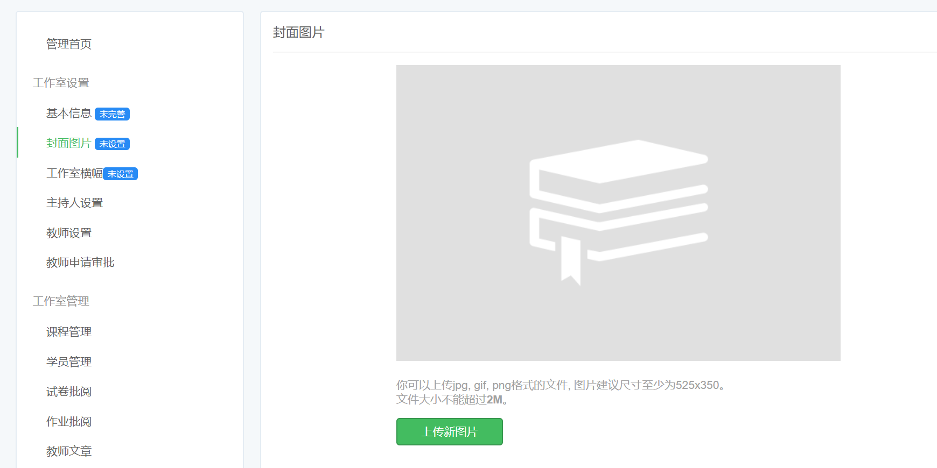
Task: Open the 封面图片 sidebar entry
Action: pyautogui.click(x=69, y=143)
